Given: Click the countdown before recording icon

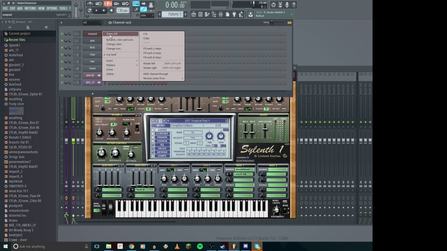Looking at the screenshot, I should (x=108, y=4).
